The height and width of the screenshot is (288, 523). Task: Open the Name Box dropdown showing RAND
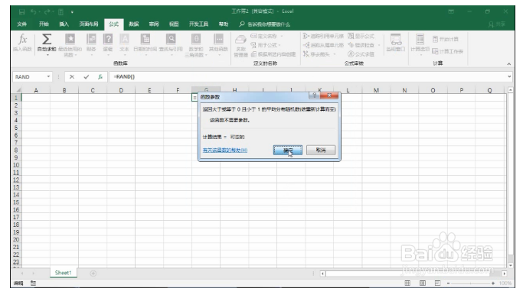coord(49,77)
